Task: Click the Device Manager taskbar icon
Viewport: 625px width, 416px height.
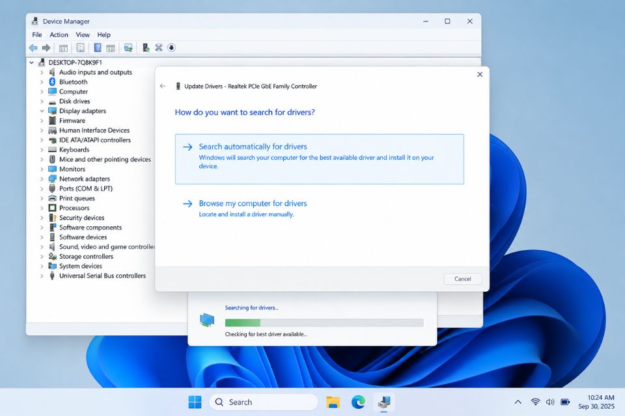Action: (x=384, y=402)
